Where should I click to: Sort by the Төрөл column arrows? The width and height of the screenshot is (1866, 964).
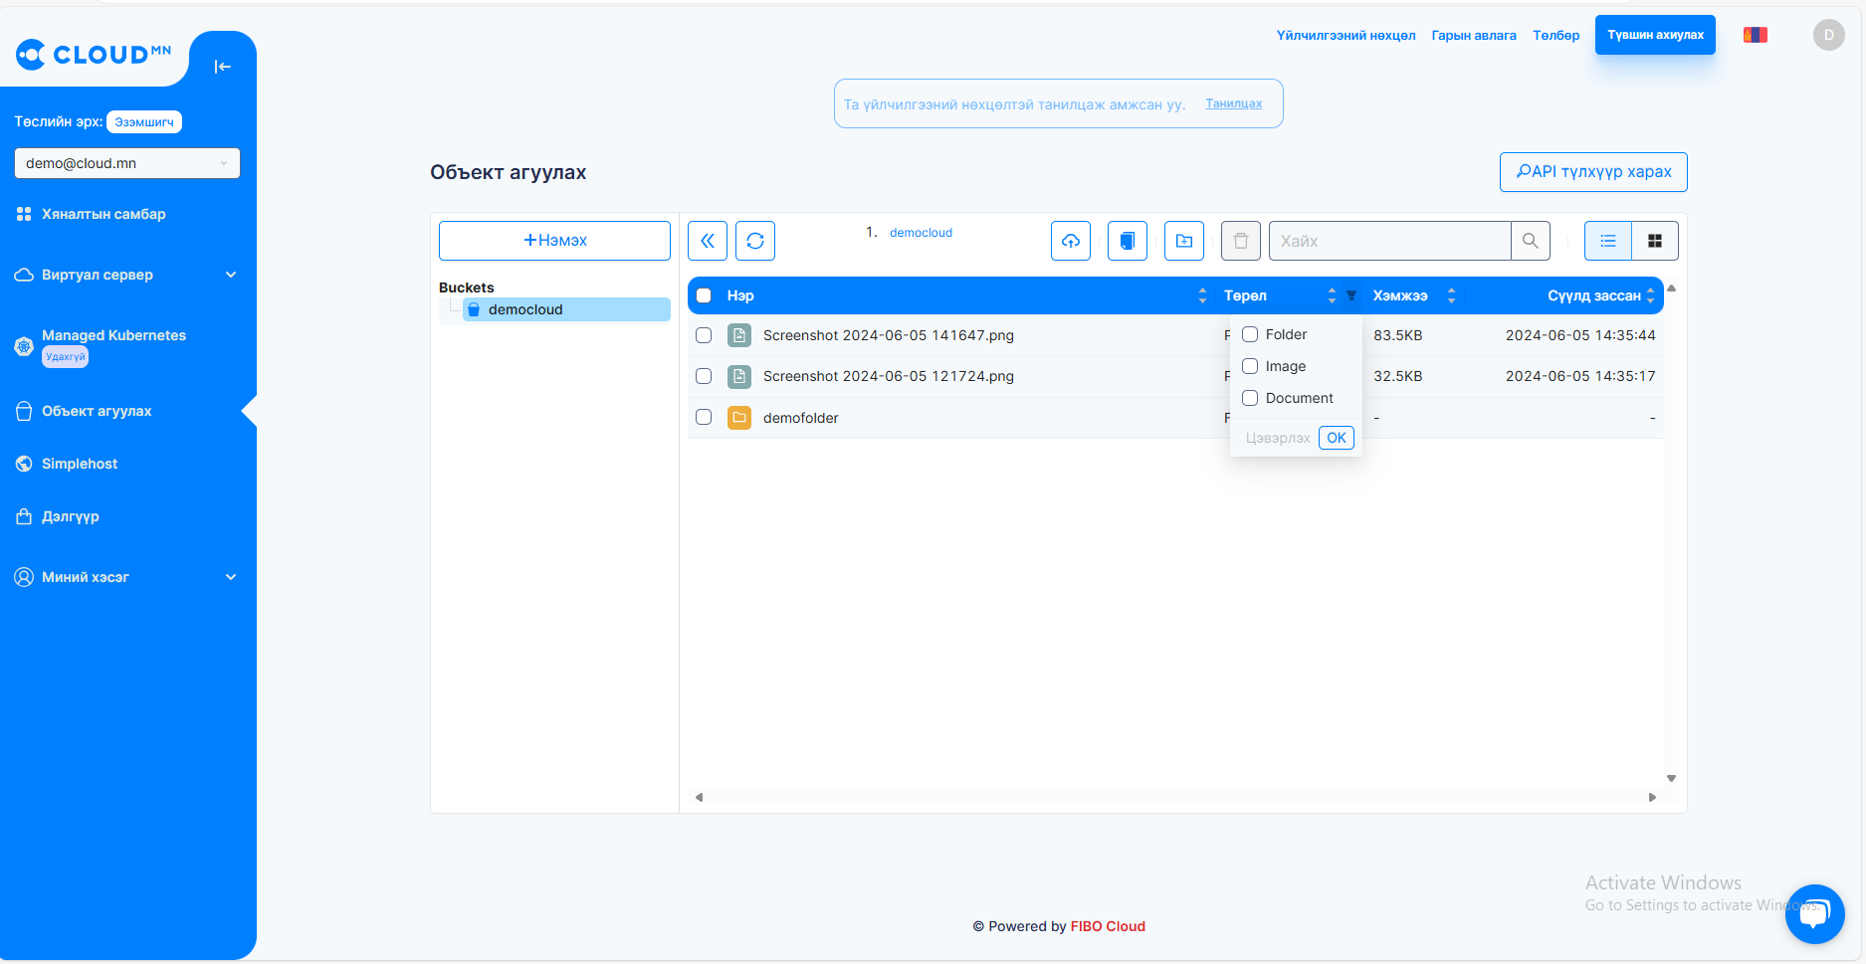(x=1332, y=295)
